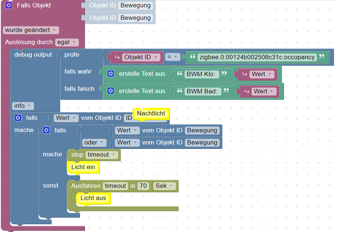Click arrow icon on Objekt ID variable block

pyautogui.click(x=117, y=57)
